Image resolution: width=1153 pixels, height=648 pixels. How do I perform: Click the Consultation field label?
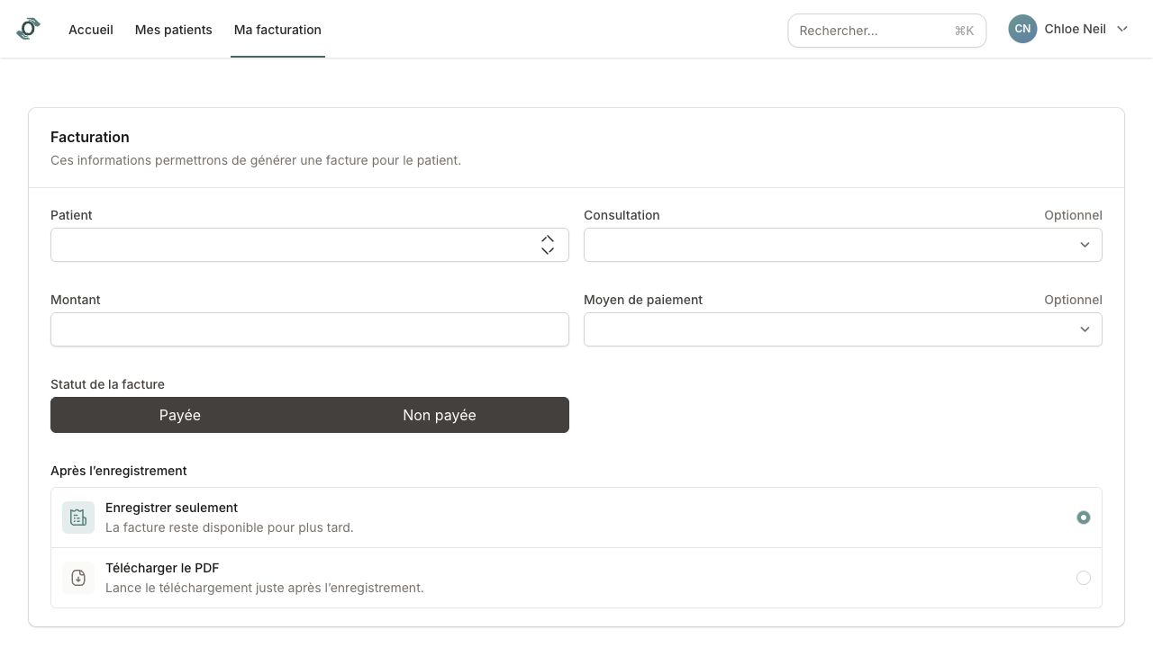point(622,215)
